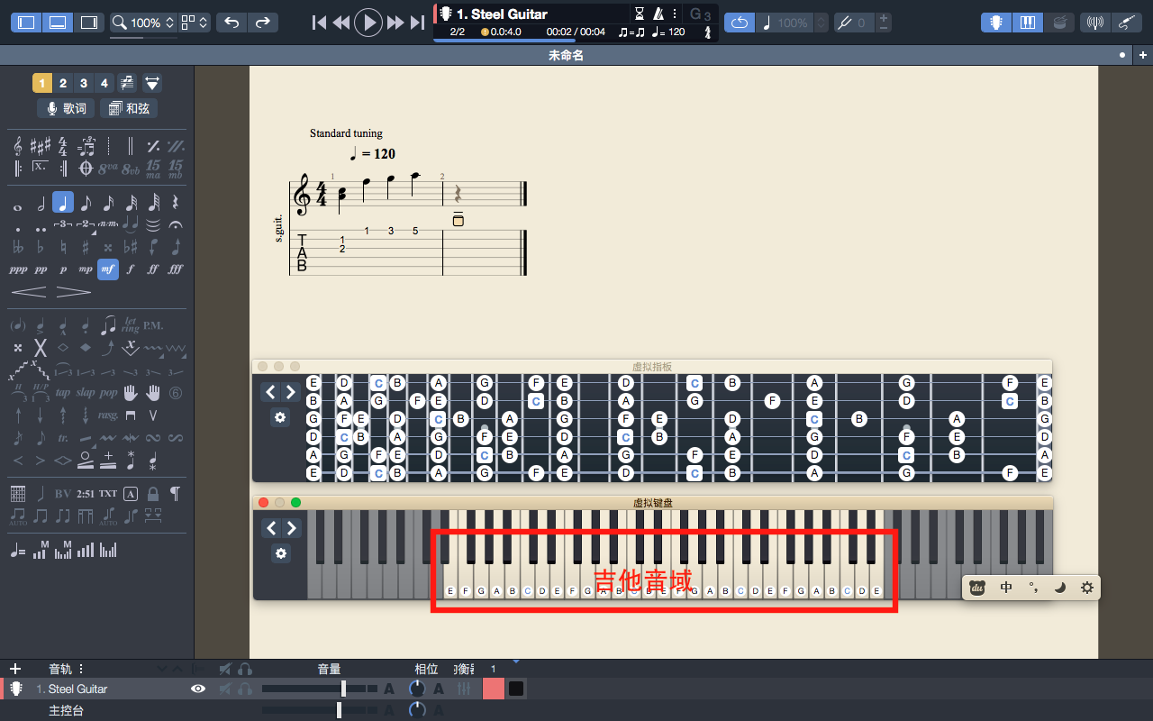Select the mezzo-forte (mf) dynamic

108,269
